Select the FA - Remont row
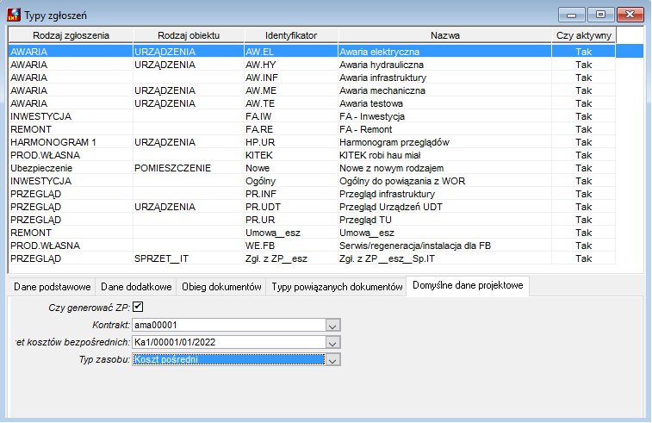652x423 pixels. (x=312, y=129)
